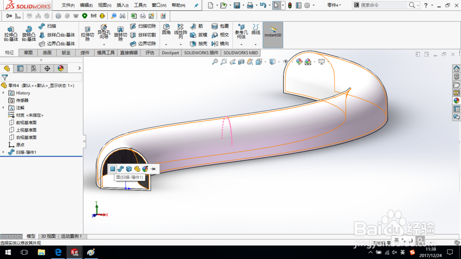Open Windows Start menu on the taskbar
This screenshot has width=461, height=259.
tap(8, 252)
